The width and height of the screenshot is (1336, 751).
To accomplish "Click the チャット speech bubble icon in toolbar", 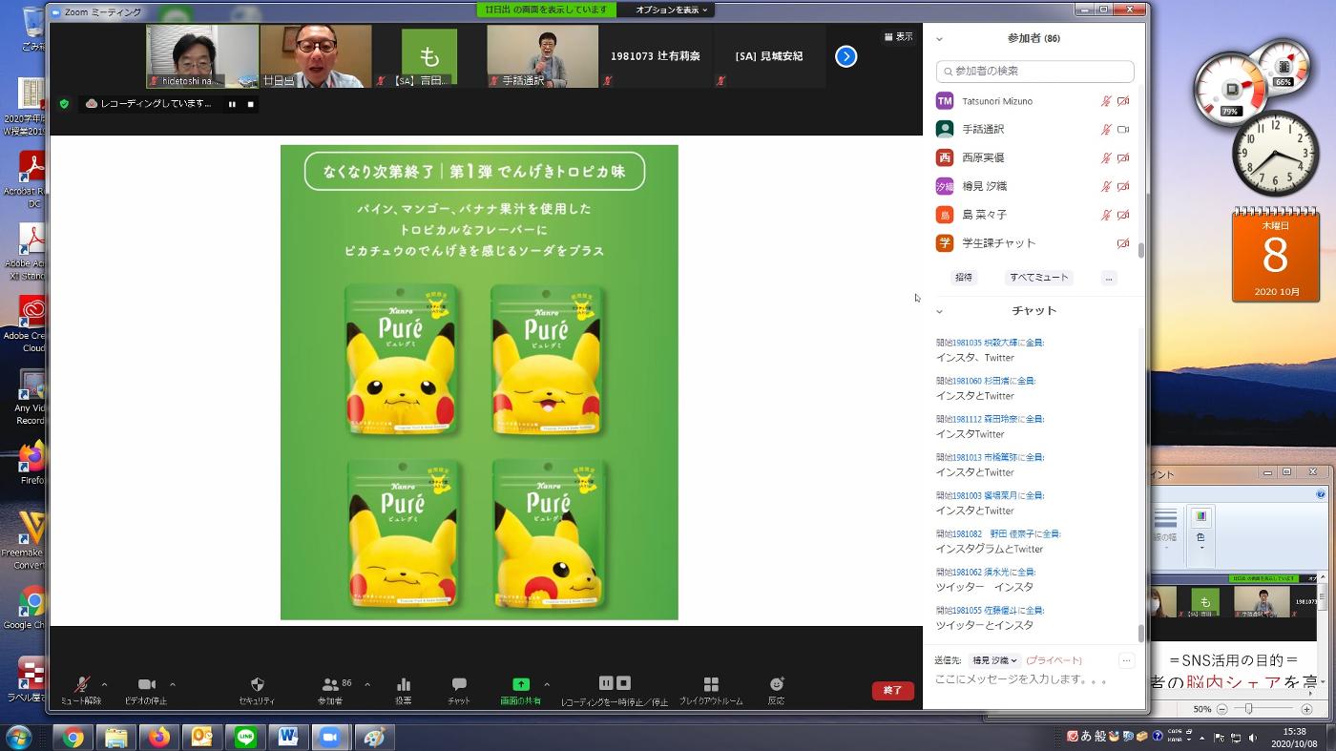I will (459, 684).
